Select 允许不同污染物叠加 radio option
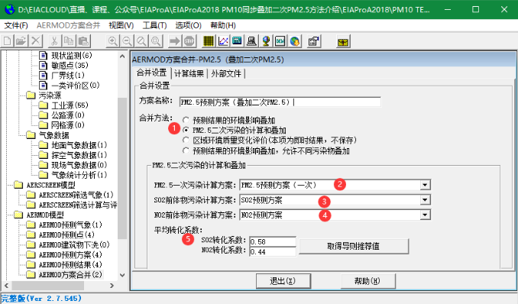 point(186,150)
